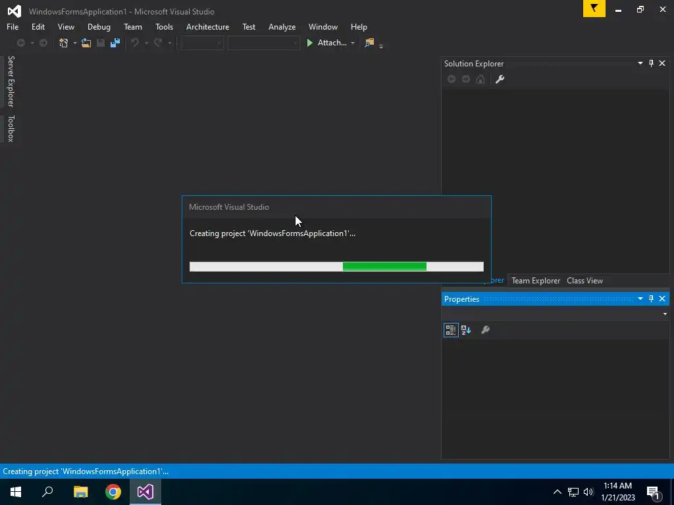Open the Action Center notifications icon
This screenshot has width=674, height=505.
point(654,493)
